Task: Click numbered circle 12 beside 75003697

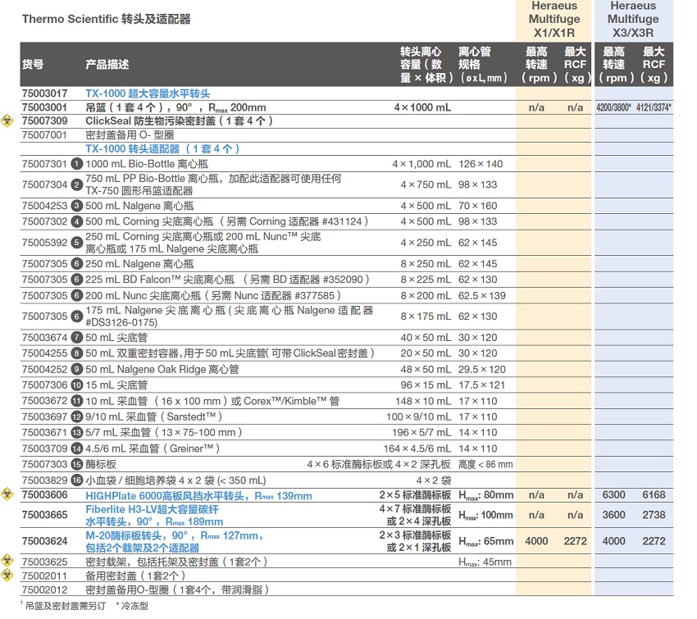Action: pos(77,416)
